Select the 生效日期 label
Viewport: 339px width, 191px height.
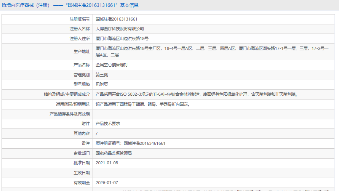click(x=82, y=173)
